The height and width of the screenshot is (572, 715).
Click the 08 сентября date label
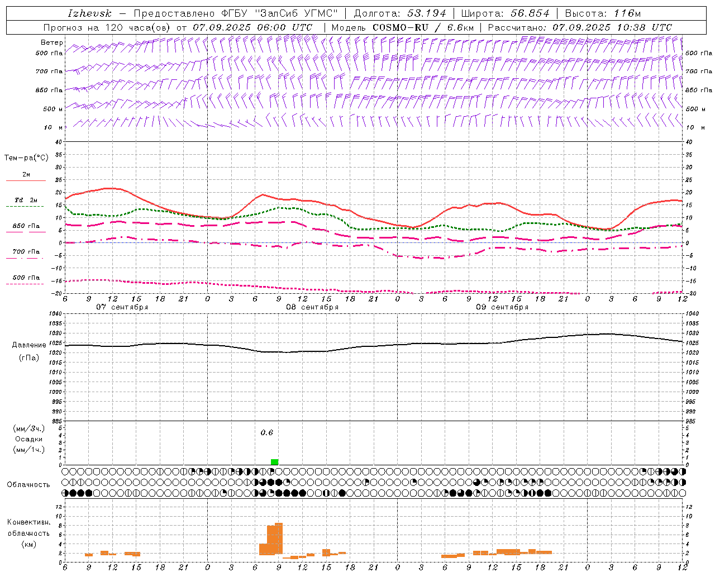pyautogui.click(x=312, y=307)
